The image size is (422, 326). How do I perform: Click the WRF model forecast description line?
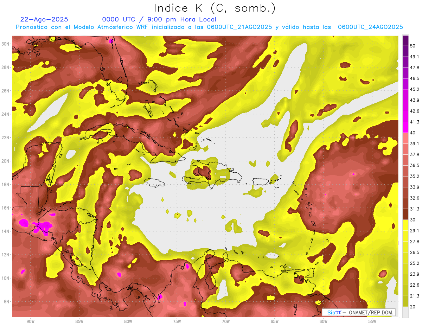[x=209, y=27]
